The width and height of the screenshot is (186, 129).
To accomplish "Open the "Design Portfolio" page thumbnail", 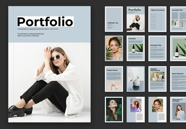I will [x=157, y=79].
